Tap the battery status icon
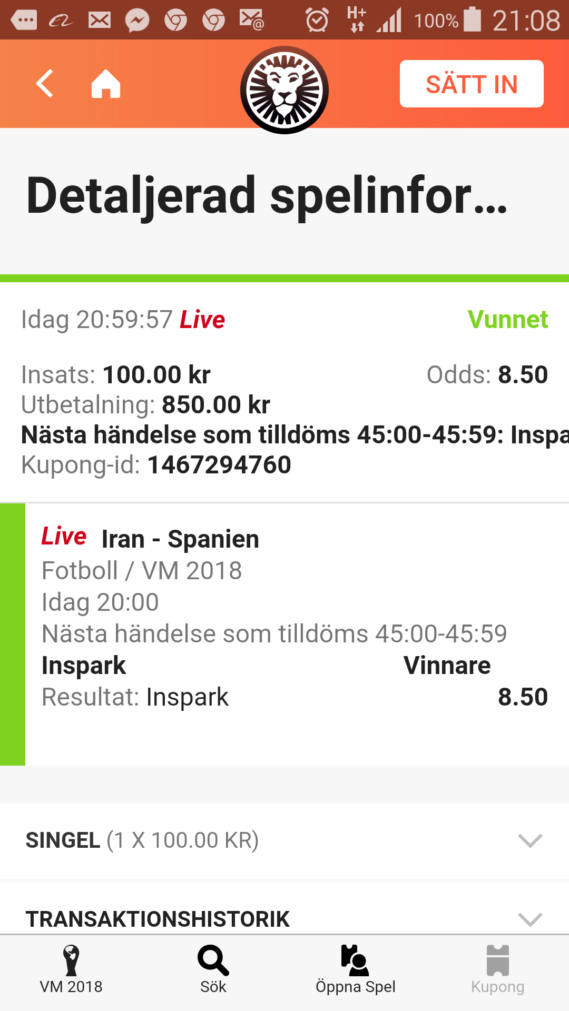The height and width of the screenshot is (1011, 569). 472,19
